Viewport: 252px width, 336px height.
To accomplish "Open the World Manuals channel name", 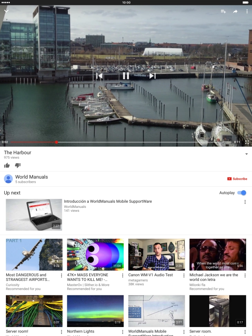I will click(32, 177).
